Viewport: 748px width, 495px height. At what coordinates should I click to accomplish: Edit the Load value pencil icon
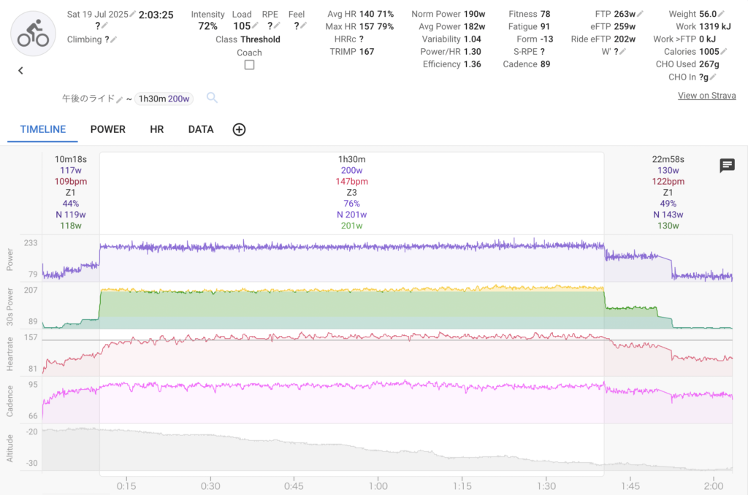[x=255, y=26]
